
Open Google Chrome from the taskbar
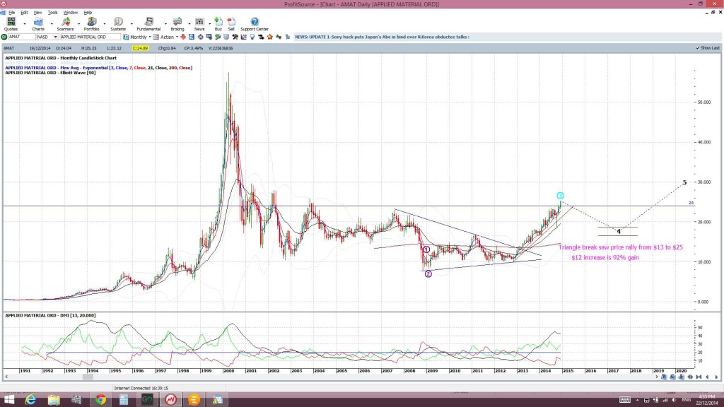click(100, 400)
